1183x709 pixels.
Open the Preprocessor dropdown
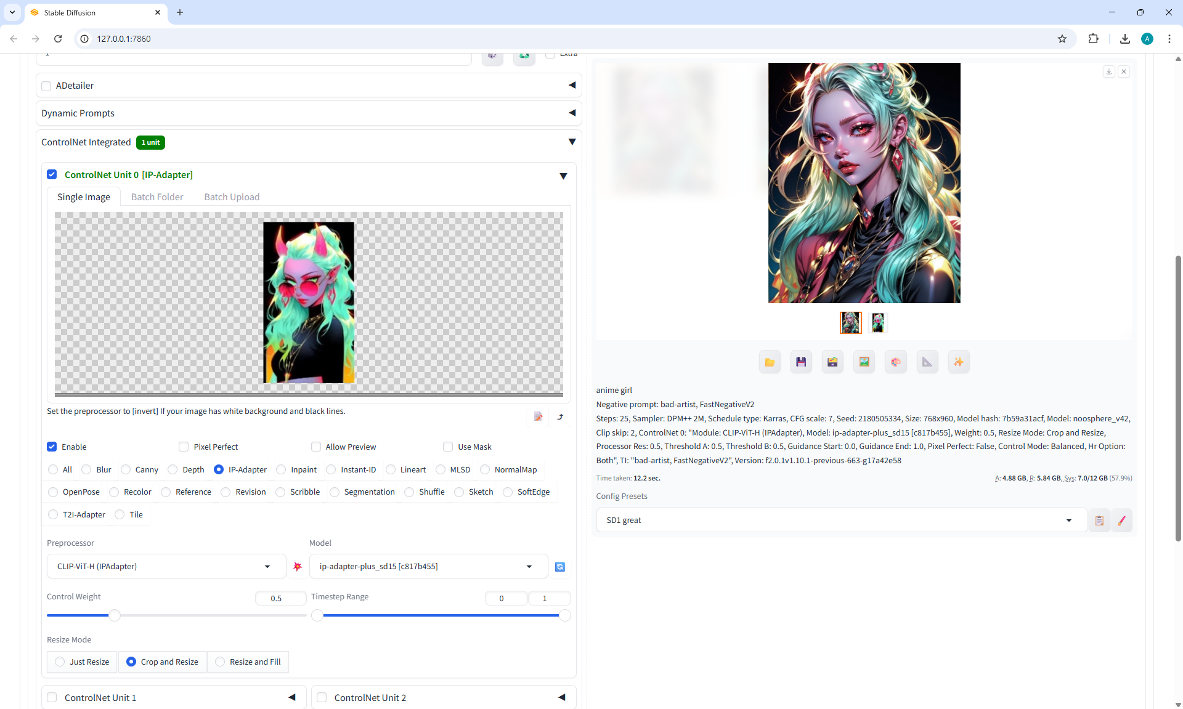(166, 567)
